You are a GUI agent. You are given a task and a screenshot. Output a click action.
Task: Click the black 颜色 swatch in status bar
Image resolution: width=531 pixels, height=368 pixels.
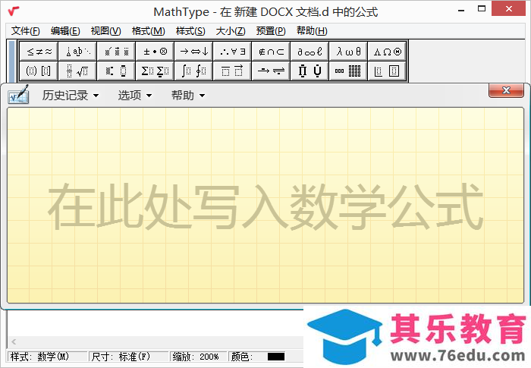pos(276,357)
